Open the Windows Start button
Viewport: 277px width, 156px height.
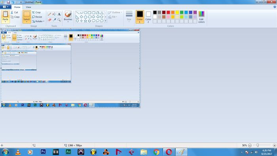point(5,152)
